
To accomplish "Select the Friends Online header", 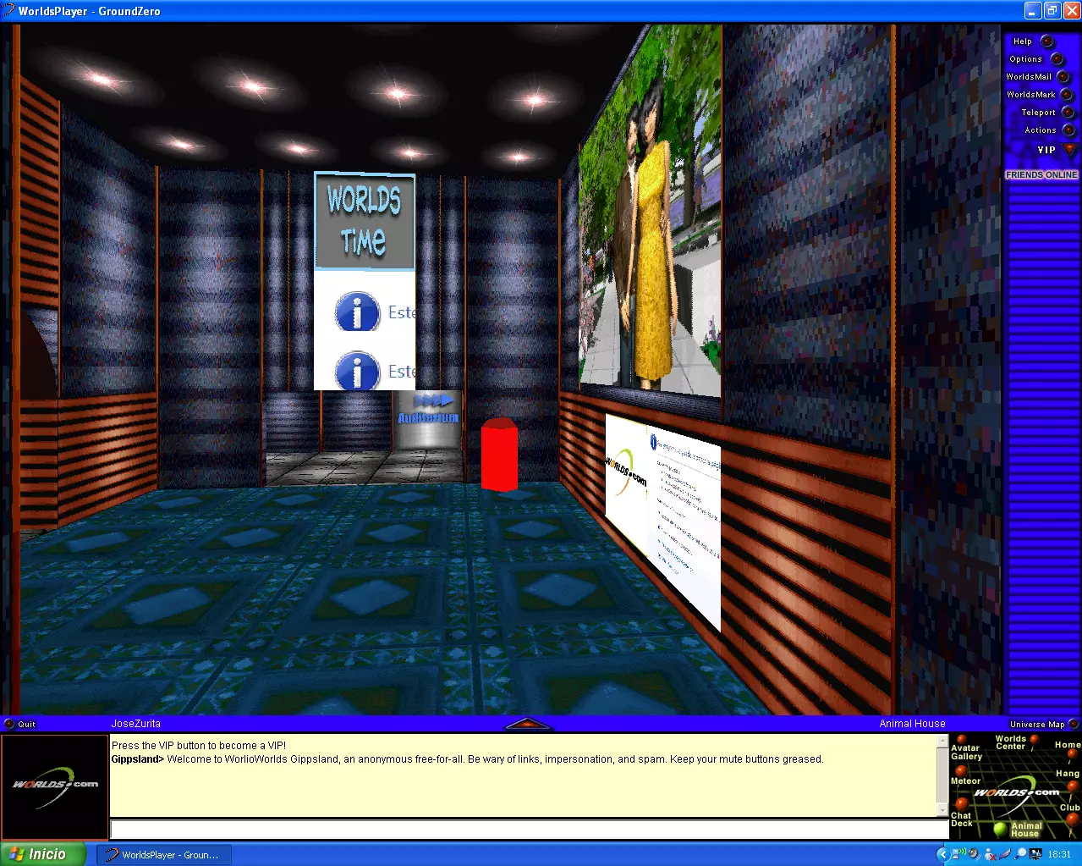I will coord(1041,174).
